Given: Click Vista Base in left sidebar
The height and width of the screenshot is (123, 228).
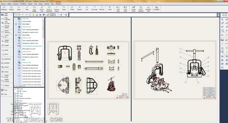Looking at the screenshot, I should click(5, 15).
